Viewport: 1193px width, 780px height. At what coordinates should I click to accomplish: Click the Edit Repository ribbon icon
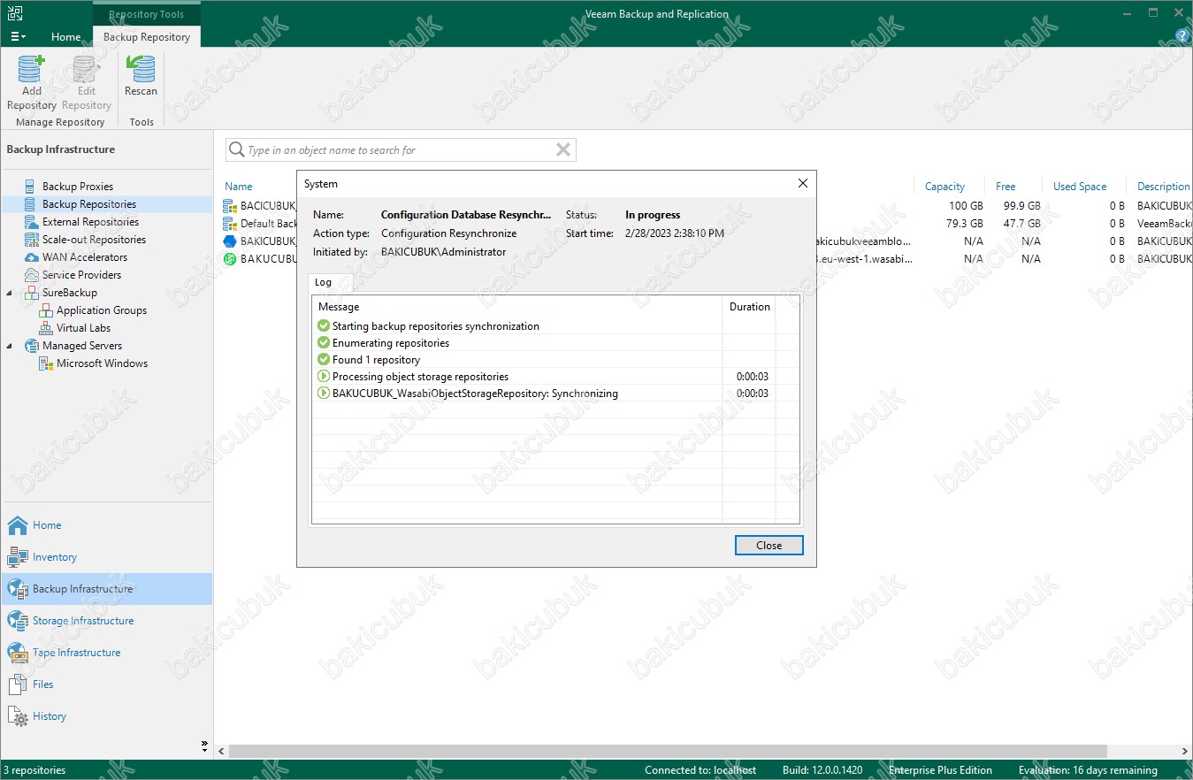click(86, 69)
